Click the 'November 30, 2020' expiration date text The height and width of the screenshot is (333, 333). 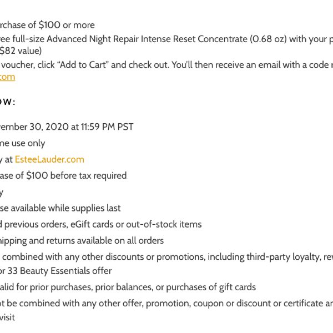33,127
